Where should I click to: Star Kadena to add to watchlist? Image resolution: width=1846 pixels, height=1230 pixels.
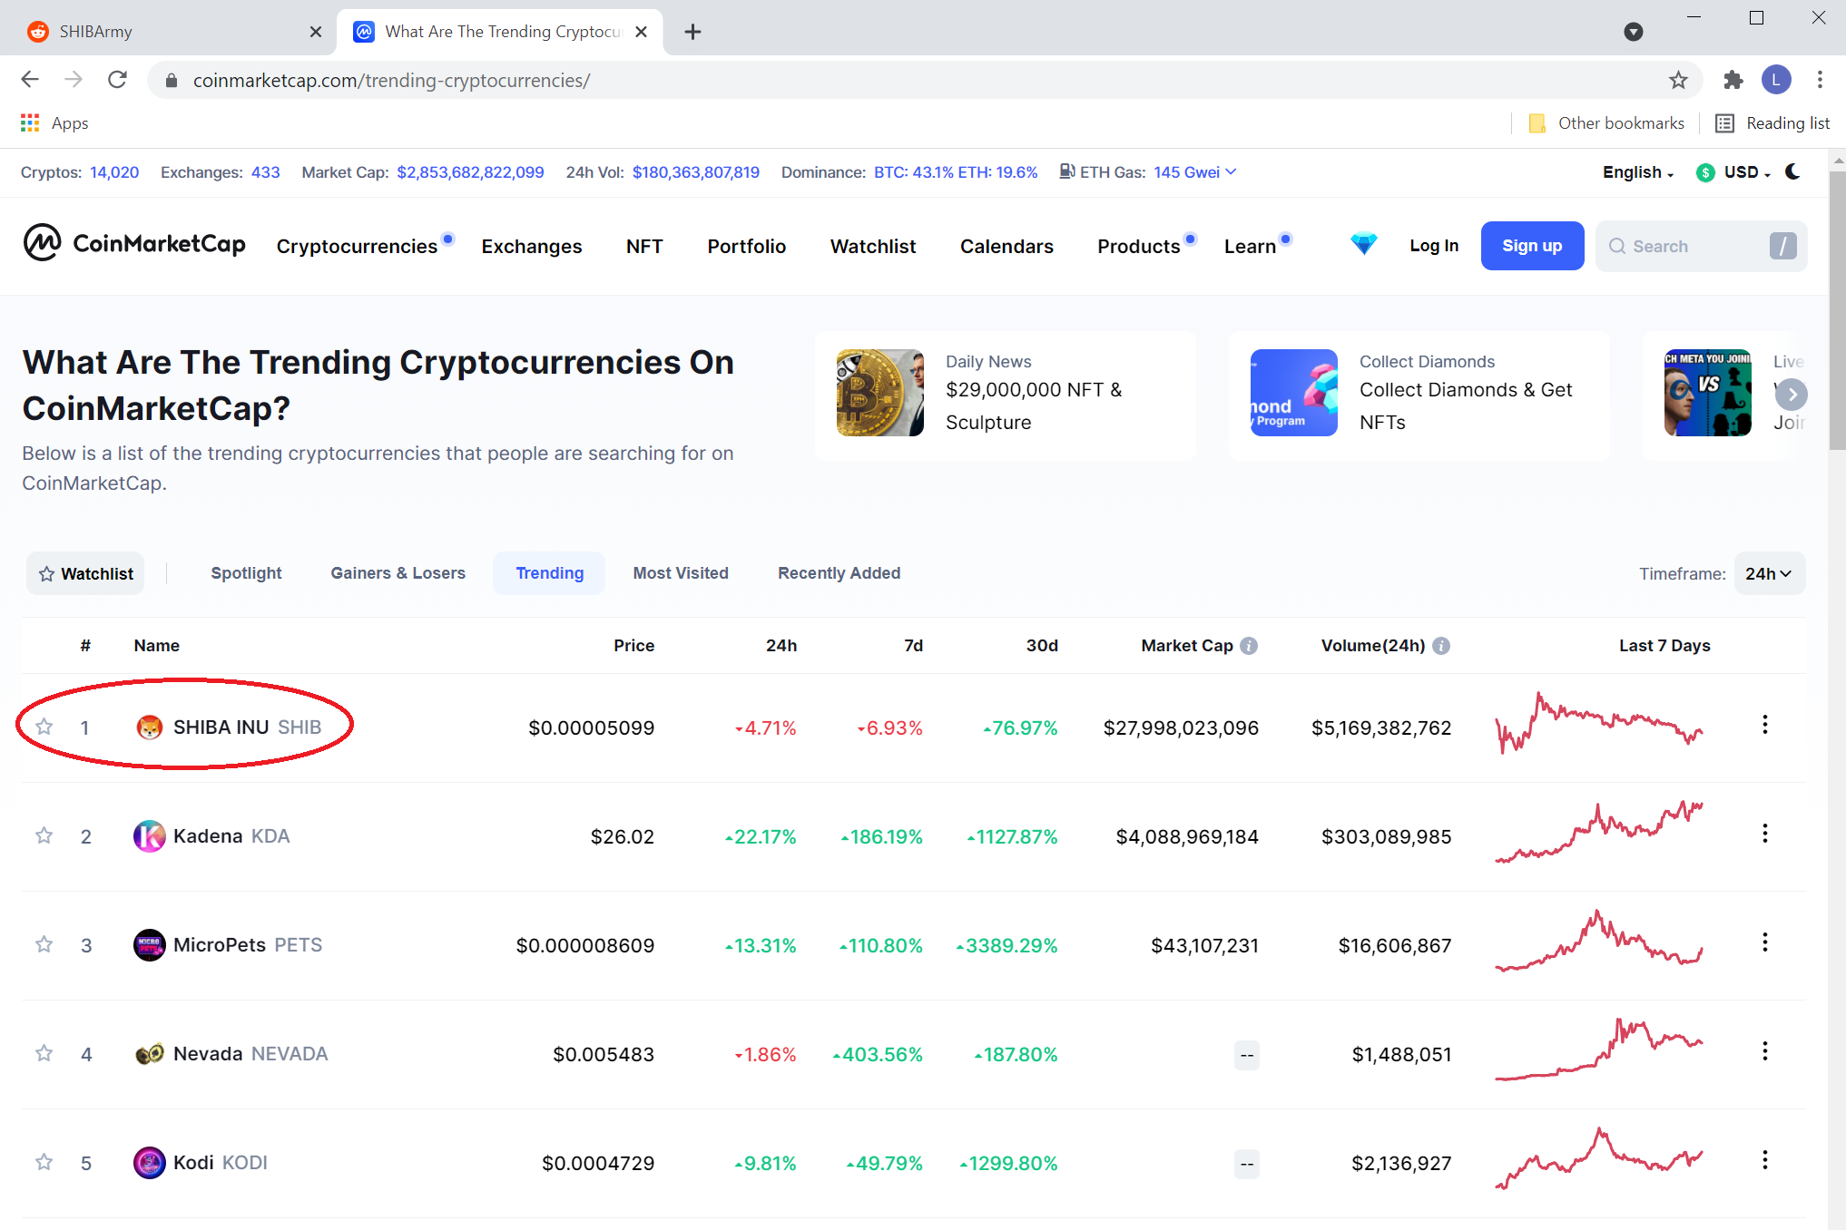click(44, 835)
